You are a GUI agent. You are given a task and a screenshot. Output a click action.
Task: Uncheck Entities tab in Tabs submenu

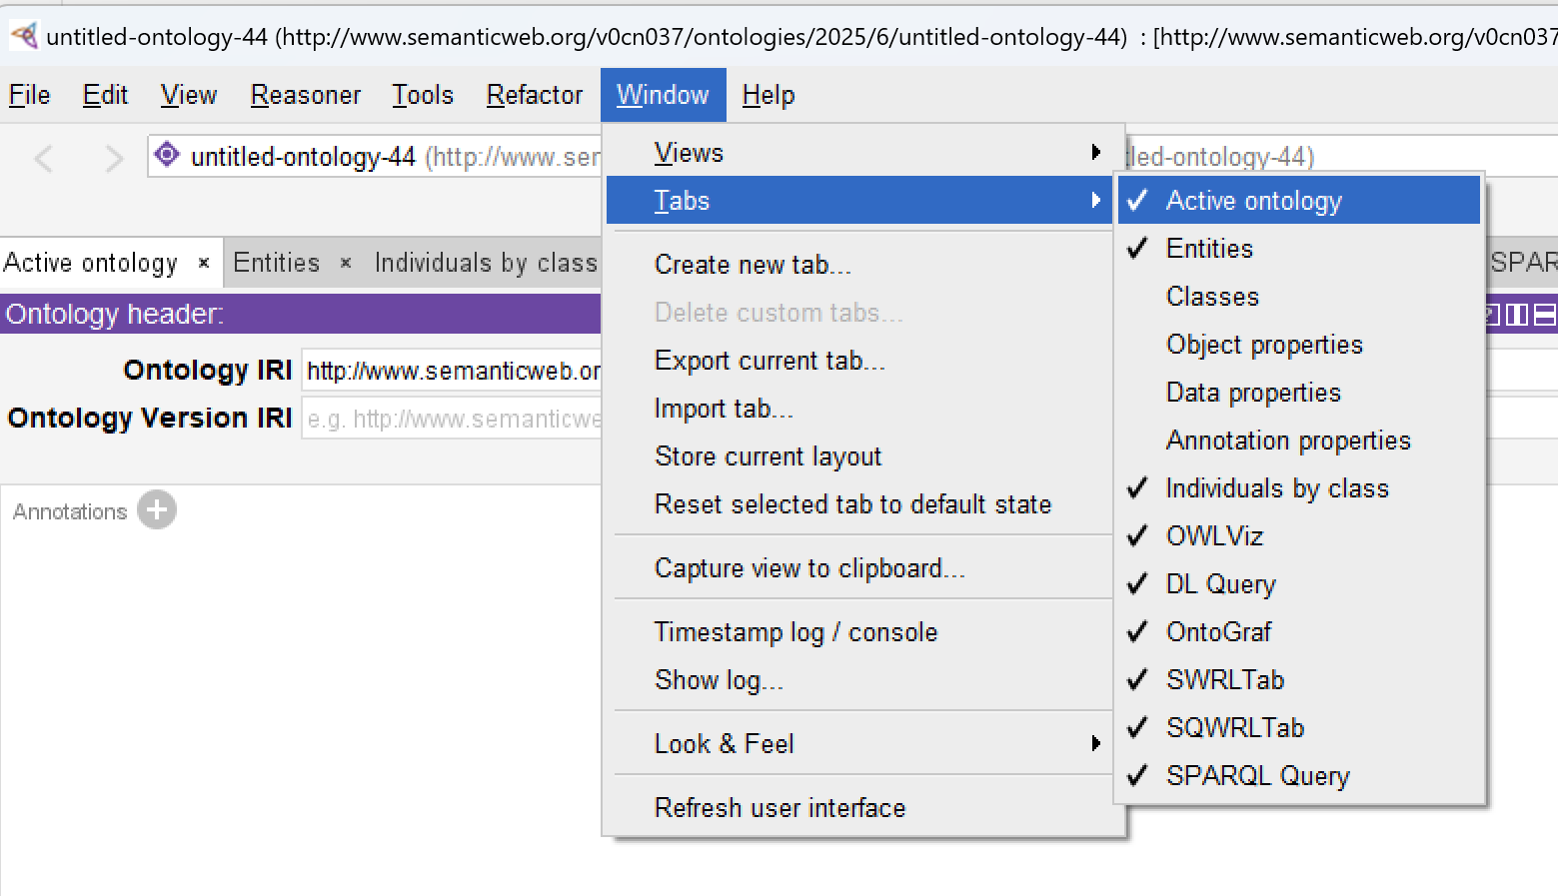pyautogui.click(x=1299, y=248)
